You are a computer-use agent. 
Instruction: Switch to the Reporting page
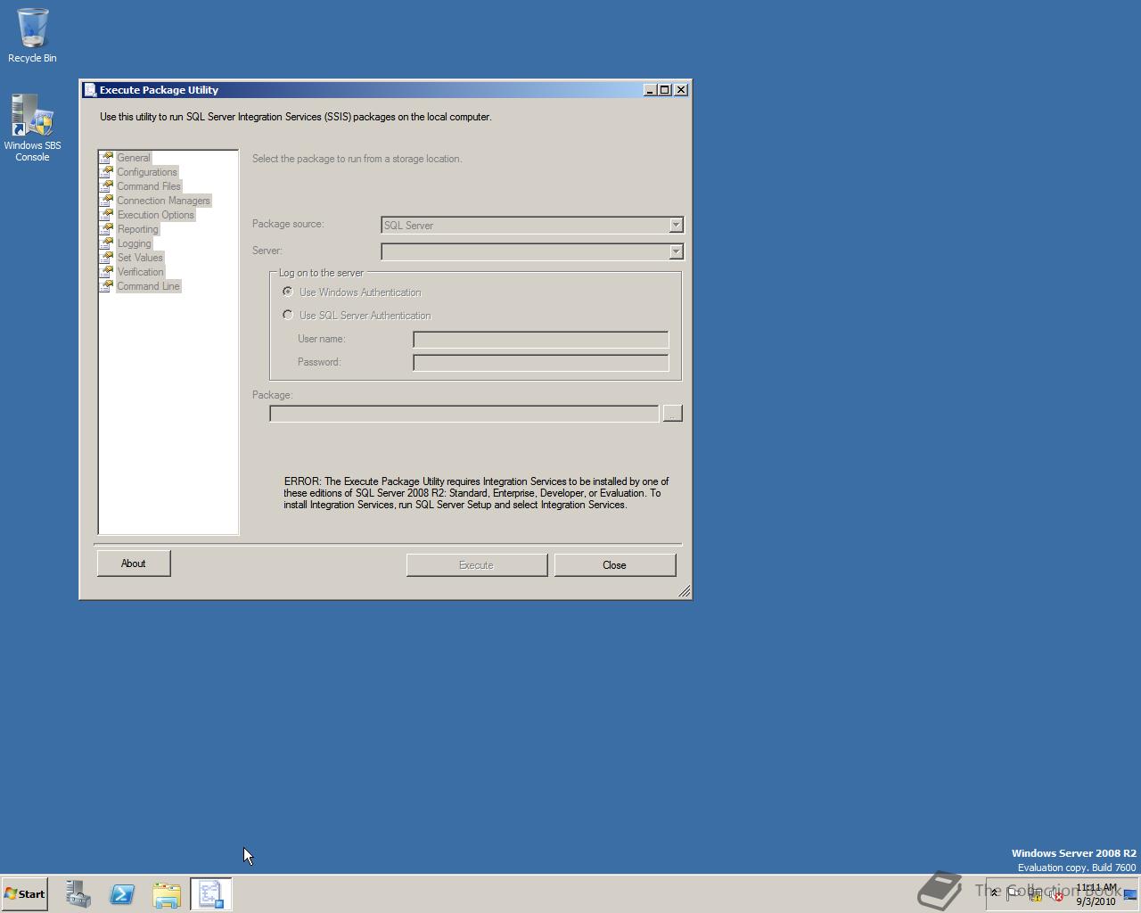click(137, 229)
